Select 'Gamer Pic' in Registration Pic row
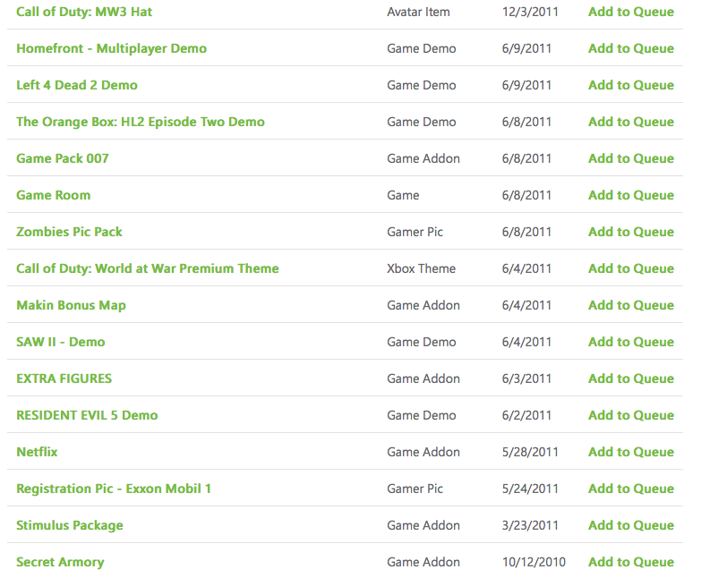Viewport: 710px width, 578px height. point(415,489)
